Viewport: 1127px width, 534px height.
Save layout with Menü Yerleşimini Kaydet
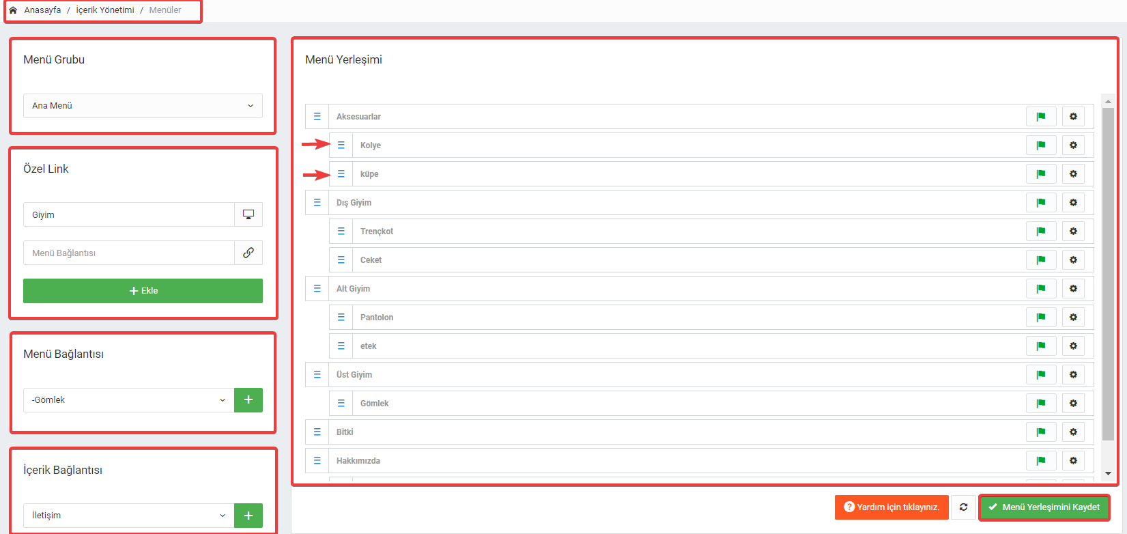1044,507
